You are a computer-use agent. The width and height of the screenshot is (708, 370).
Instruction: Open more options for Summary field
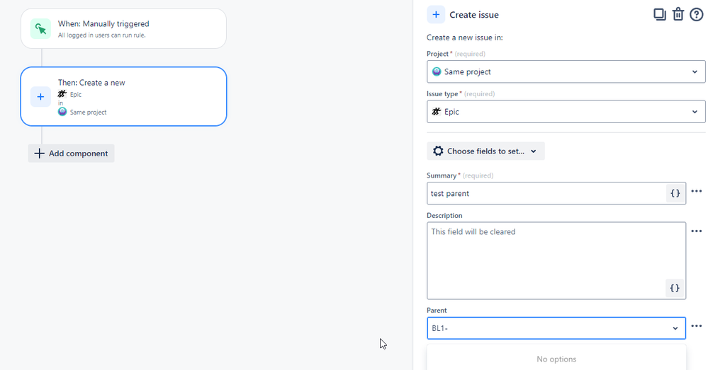click(697, 192)
